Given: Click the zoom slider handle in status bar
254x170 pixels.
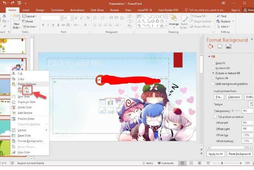Looking at the screenshot, I should (x=222, y=163).
